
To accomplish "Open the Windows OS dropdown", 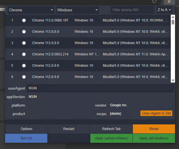I will [77, 10].
